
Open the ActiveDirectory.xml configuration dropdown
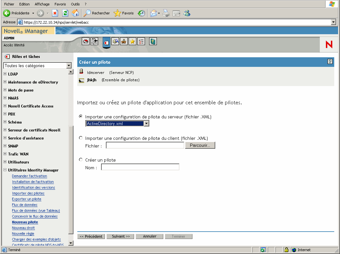[x=147, y=123]
